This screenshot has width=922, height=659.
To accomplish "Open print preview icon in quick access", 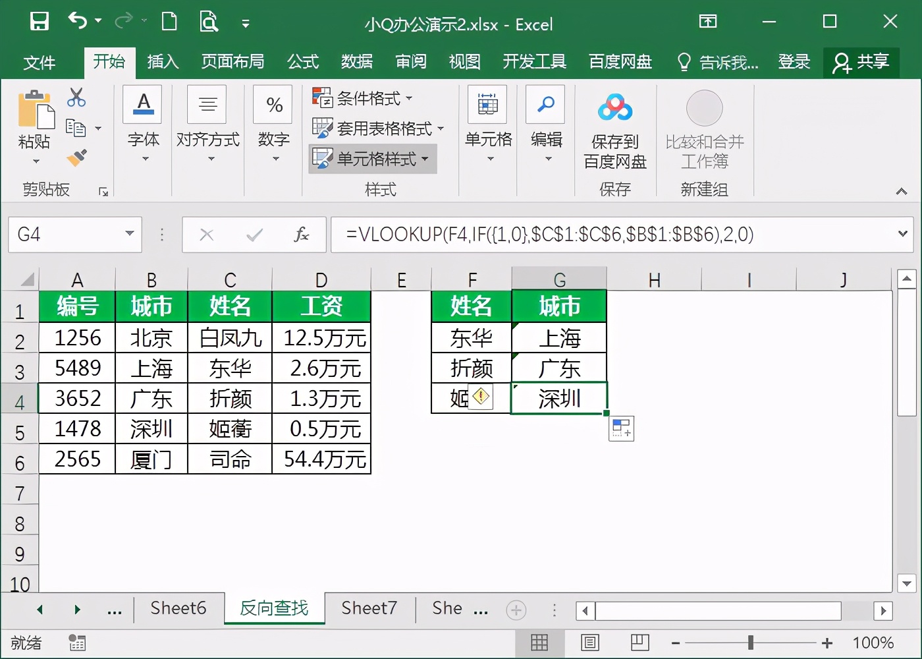I will point(209,22).
